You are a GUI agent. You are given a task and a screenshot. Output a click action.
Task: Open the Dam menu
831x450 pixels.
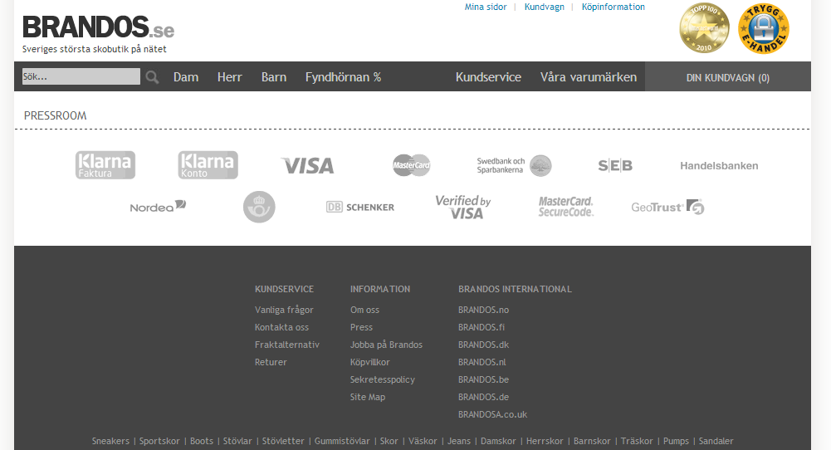186,77
